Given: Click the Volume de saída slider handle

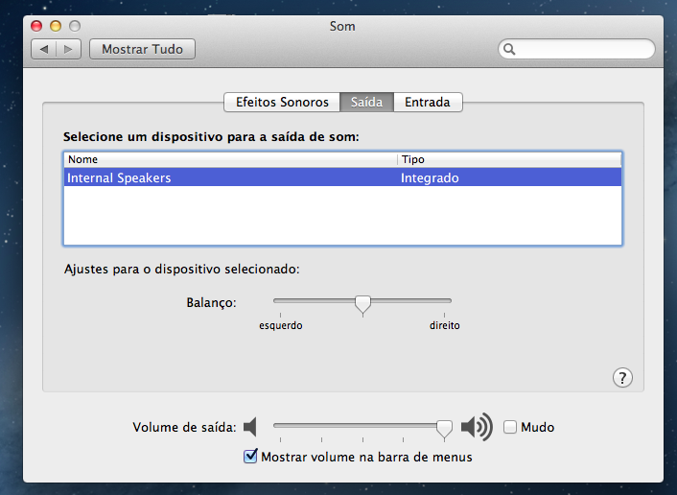Looking at the screenshot, I should point(444,428).
